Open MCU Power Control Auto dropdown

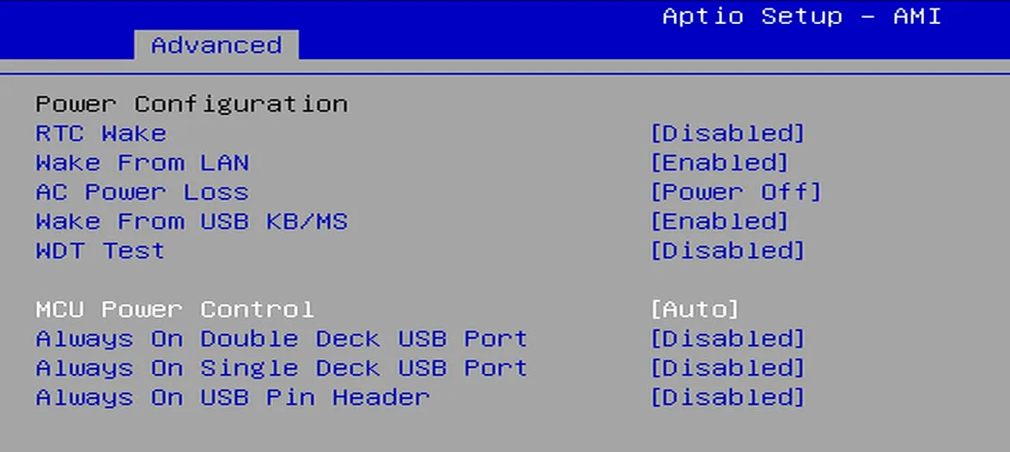tap(694, 309)
